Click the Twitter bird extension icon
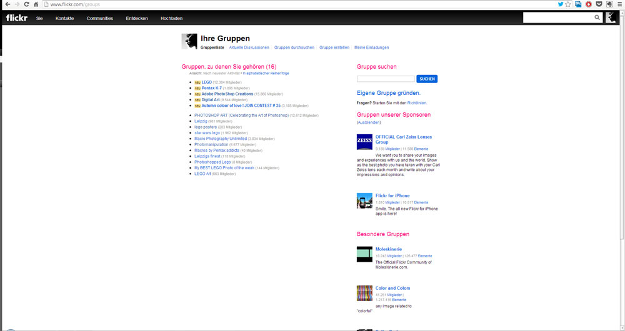Screen dimensions: 625x331 [x=560, y=4]
